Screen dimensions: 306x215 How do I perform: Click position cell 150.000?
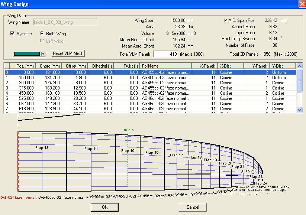point(23,78)
